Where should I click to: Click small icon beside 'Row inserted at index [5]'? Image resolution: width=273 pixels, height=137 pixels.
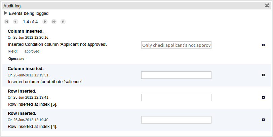click(x=263, y=97)
